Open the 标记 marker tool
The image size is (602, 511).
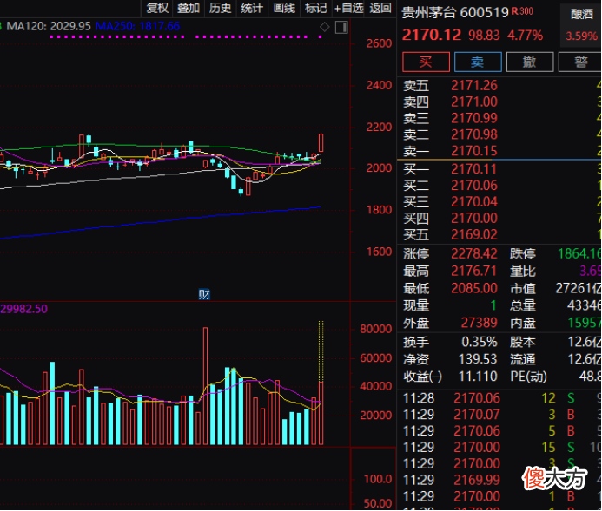click(x=315, y=8)
